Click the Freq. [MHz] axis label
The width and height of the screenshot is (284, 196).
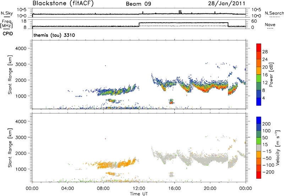click(7, 24)
